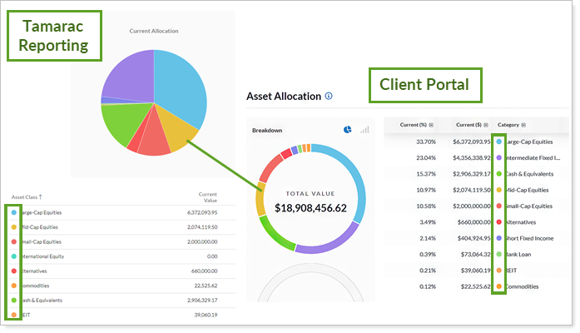Click the Asset Allocation info icon
The height and width of the screenshot is (333, 580).
point(329,97)
